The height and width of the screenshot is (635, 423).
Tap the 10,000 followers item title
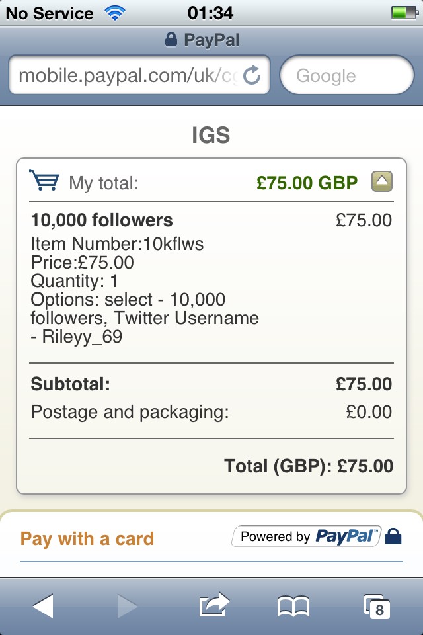102,220
